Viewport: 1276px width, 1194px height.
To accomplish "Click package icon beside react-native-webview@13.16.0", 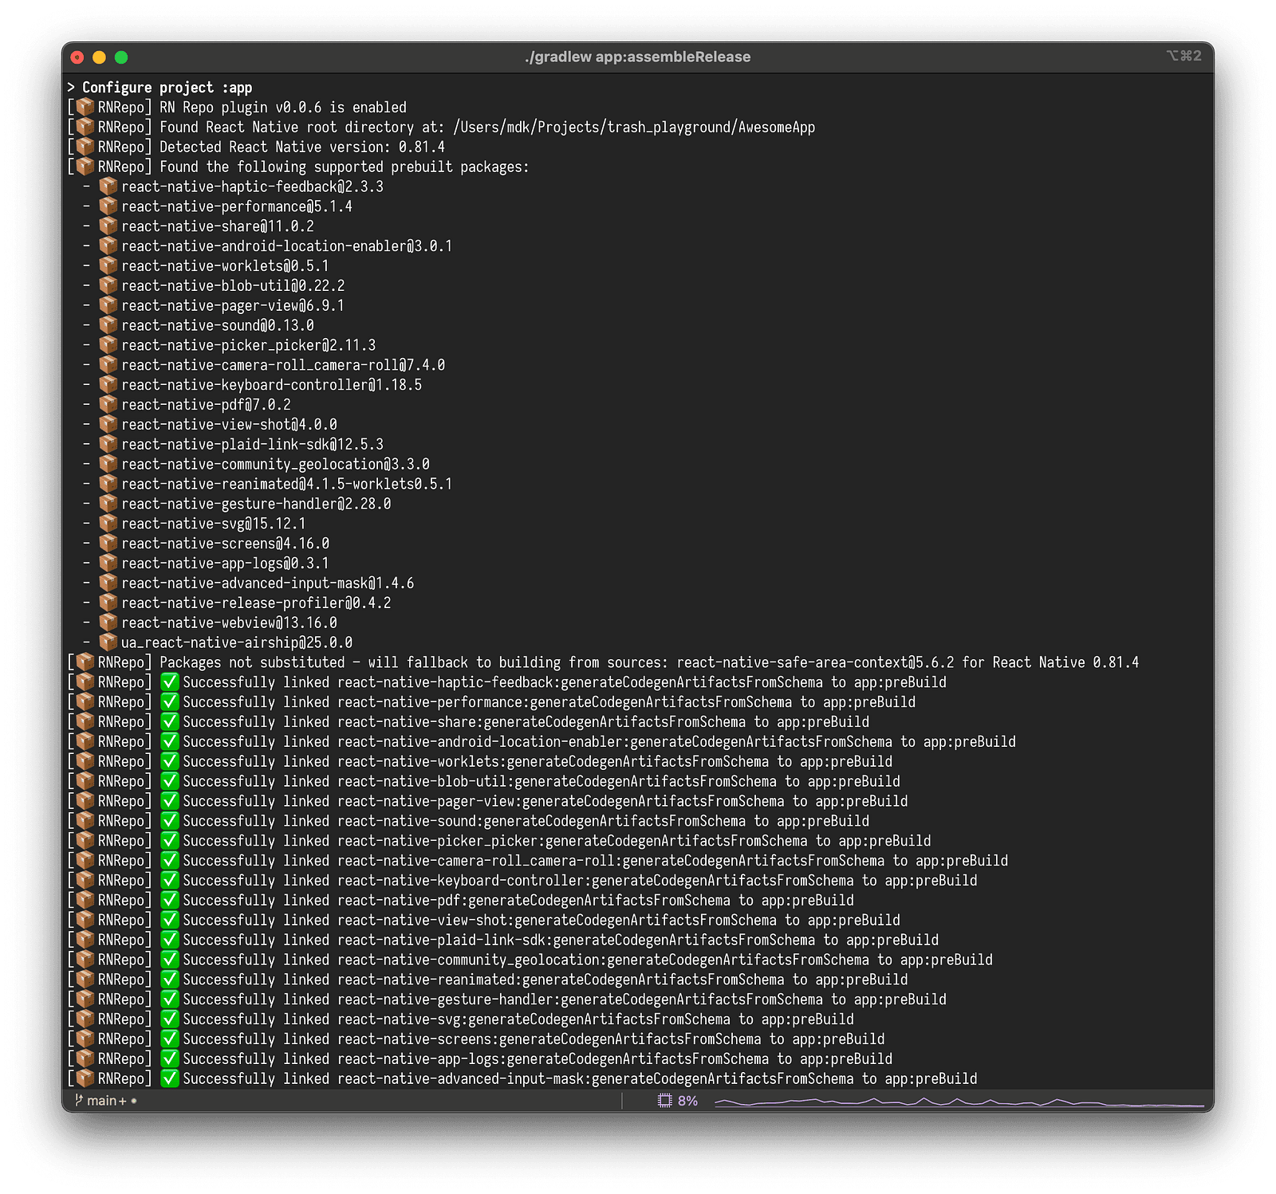I will [108, 623].
